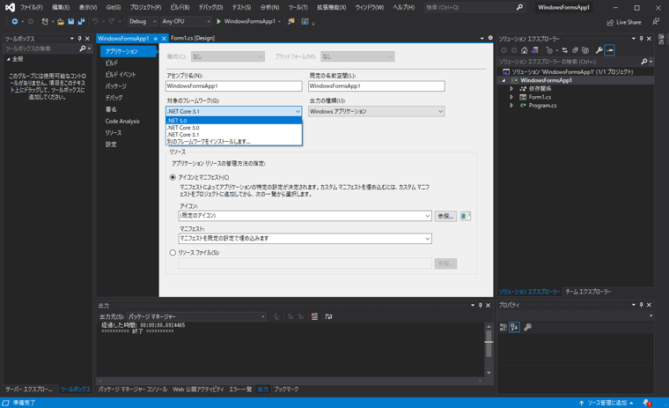This screenshot has height=408, width=669.
Task: Click the Live Share icon
Action: 610,22
